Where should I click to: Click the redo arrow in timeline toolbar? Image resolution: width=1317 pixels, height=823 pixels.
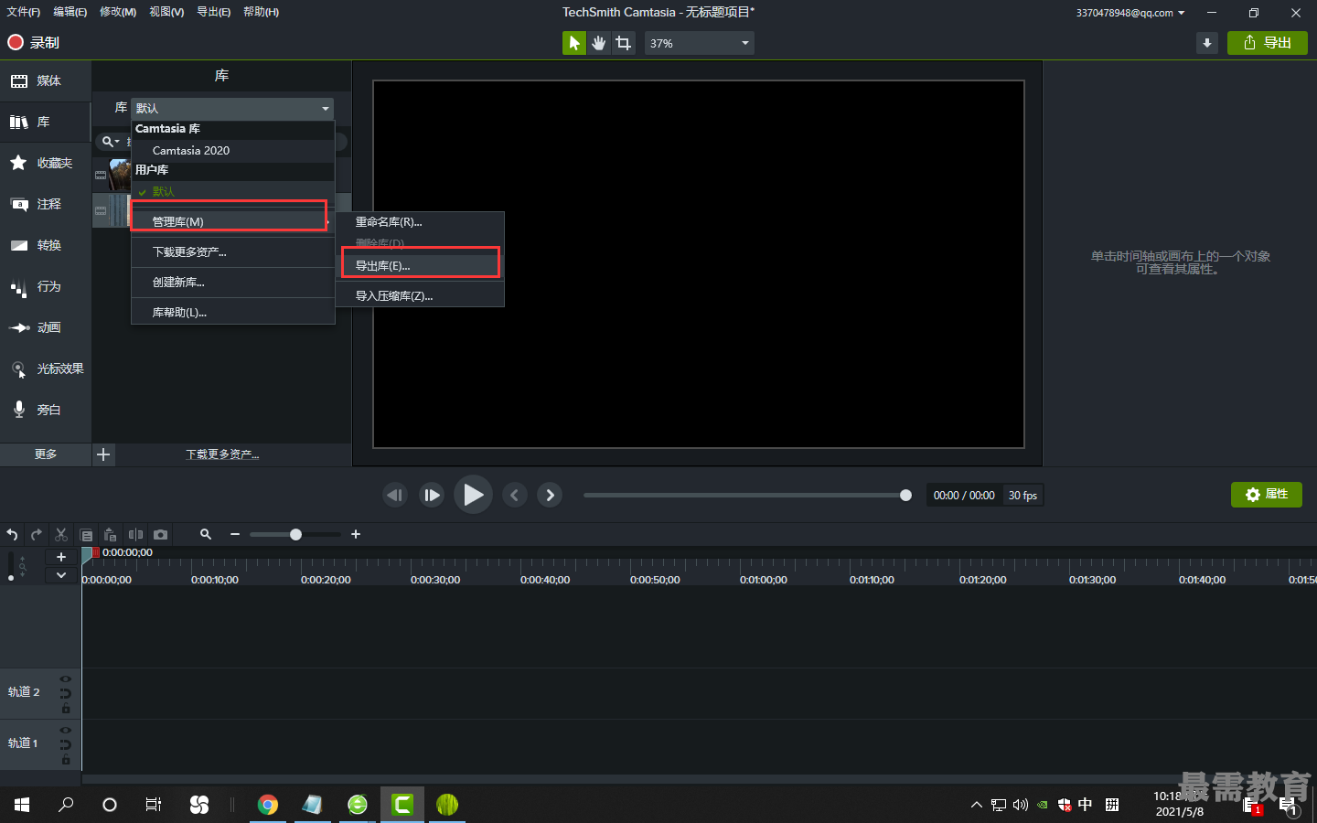click(37, 534)
